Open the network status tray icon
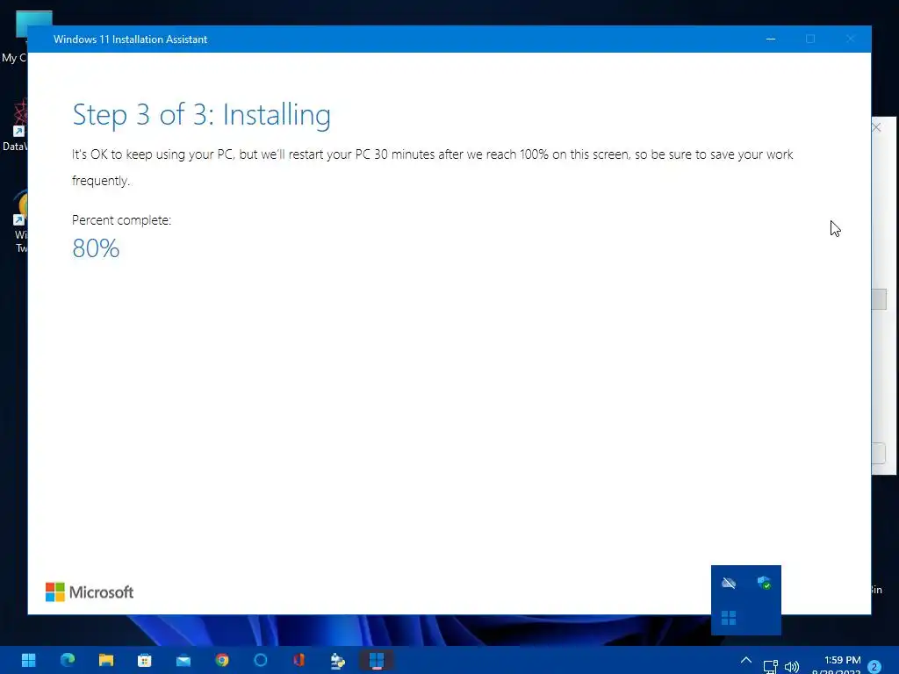 point(770,666)
